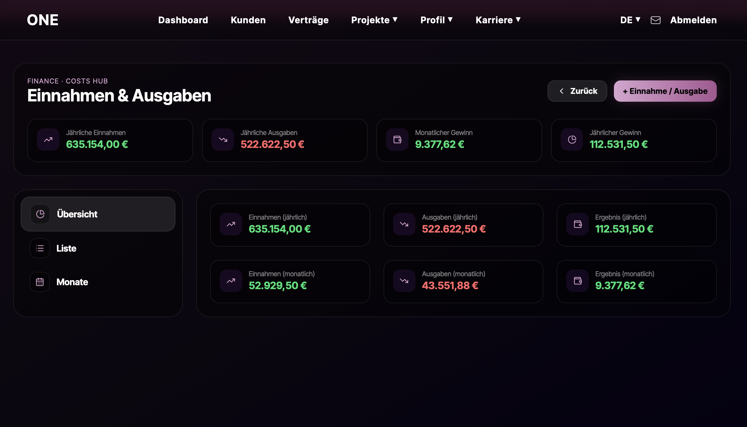
Task: Click trend-down icon in Ausgaben (monatlich) card
Action: 404,281
